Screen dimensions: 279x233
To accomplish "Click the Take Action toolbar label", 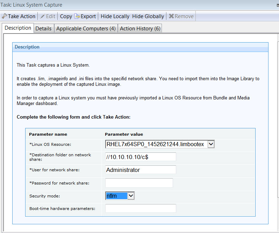I will coord(22,16).
